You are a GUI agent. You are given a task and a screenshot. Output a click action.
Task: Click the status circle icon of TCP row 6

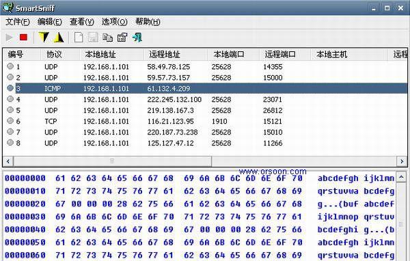10,121
